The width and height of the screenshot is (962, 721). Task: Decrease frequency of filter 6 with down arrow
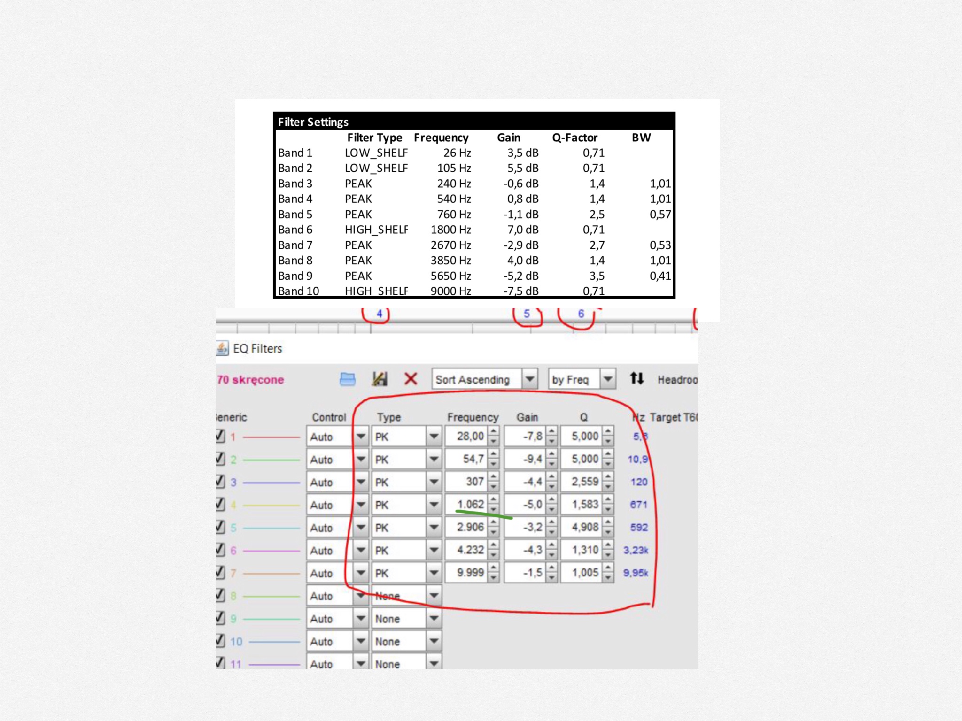(493, 555)
